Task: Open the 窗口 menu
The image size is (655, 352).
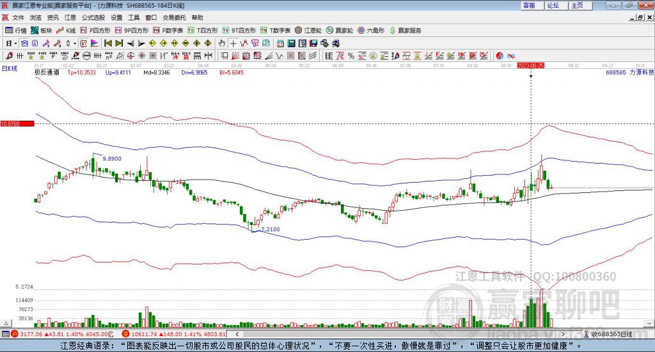Action: click(x=151, y=17)
